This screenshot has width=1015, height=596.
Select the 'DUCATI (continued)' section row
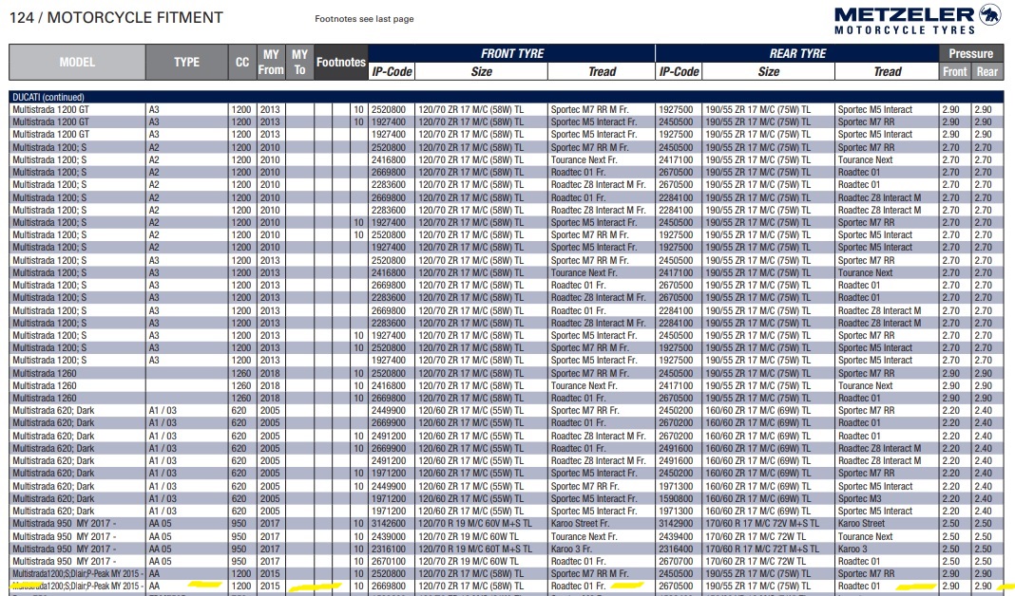[x=48, y=97]
